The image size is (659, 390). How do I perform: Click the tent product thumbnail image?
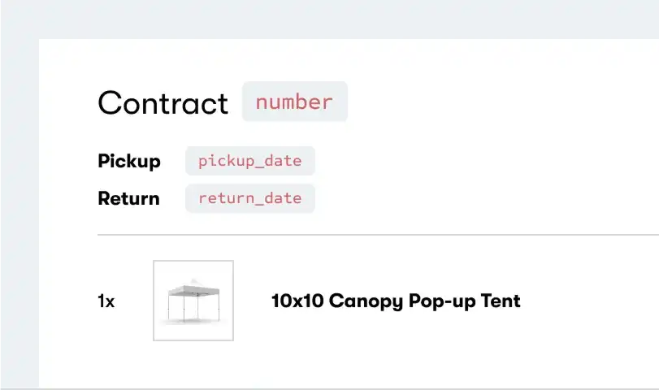193,301
